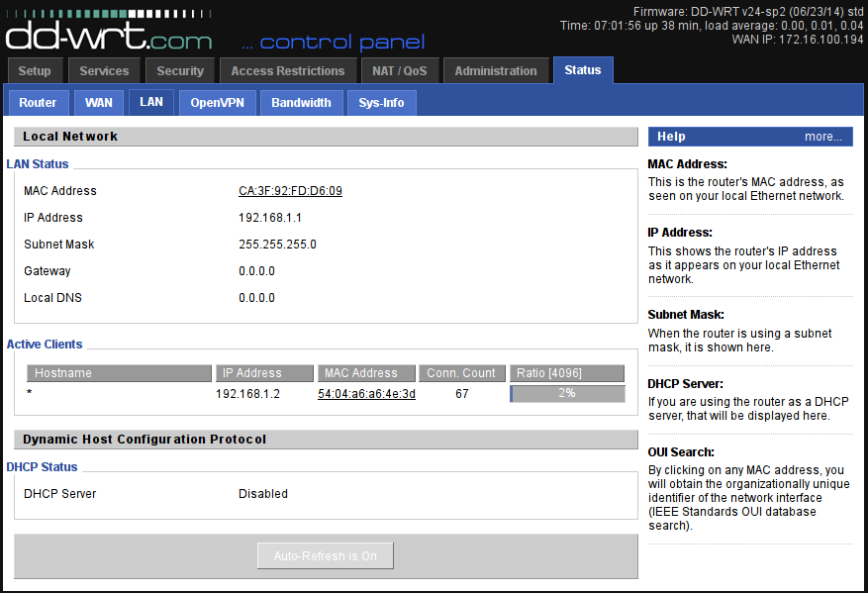Click the Gateway value 0.0.0.0
The height and width of the screenshot is (593, 868).
pyautogui.click(x=257, y=271)
